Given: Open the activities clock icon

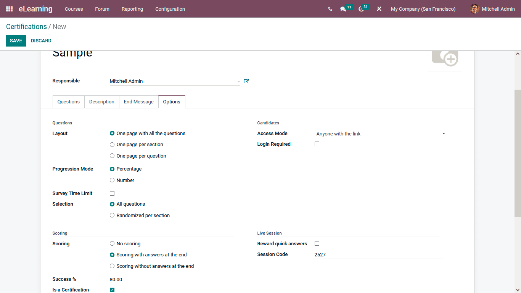Looking at the screenshot, I should pyautogui.click(x=360, y=9).
